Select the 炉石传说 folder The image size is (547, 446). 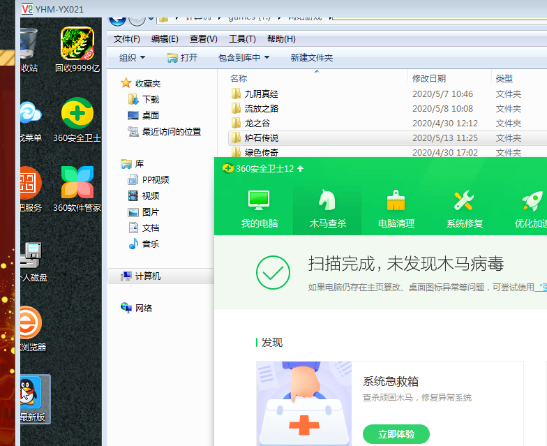point(388,138)
